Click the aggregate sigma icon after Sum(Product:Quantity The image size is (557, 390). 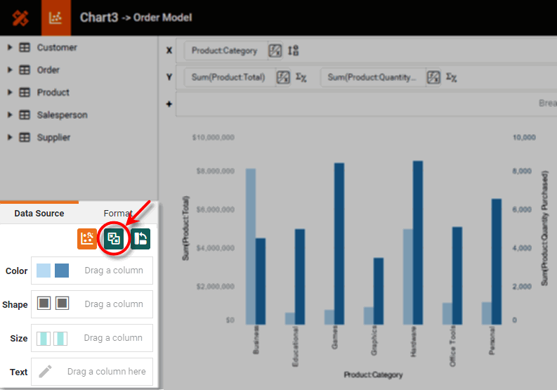coord(452,77)
